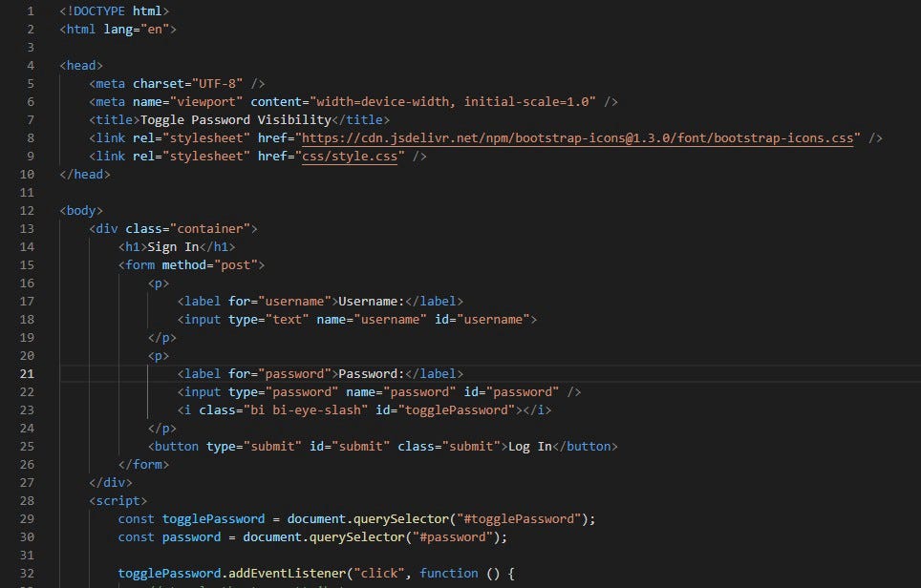Click line number 1
The width and height of the screenshot is (921, 588).
[30, 10]
